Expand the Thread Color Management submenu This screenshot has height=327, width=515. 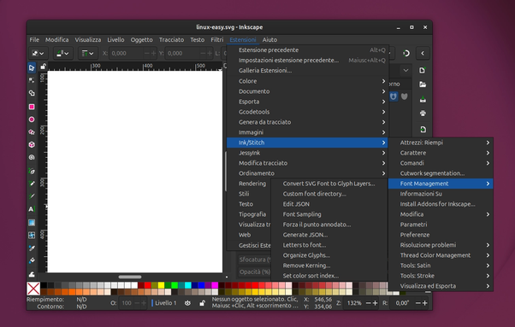click(441, 255)
